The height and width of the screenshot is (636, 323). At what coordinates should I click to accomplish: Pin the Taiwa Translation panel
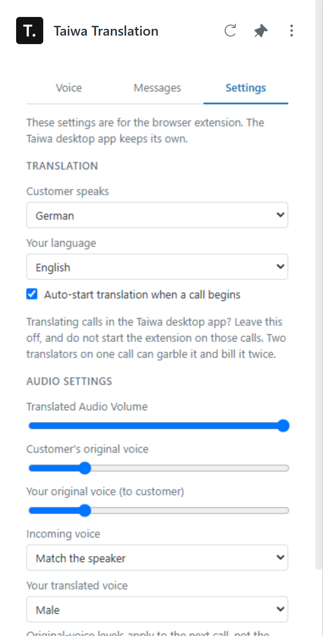[261, 31]
